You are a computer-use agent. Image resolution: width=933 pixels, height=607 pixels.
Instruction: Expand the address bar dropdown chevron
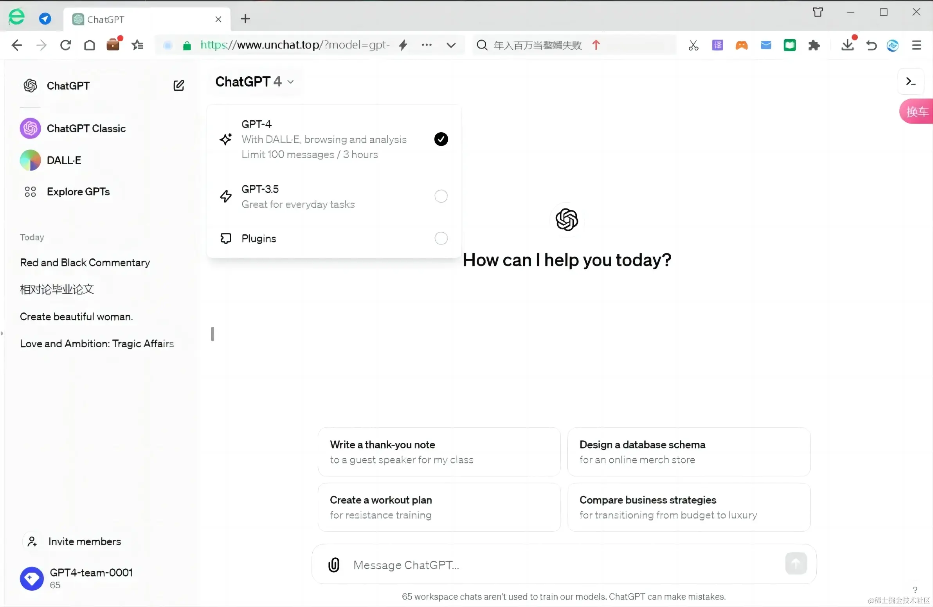(x=451, y=45)
